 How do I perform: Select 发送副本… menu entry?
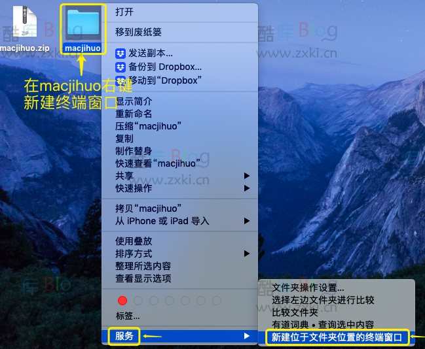click(179, 54)
